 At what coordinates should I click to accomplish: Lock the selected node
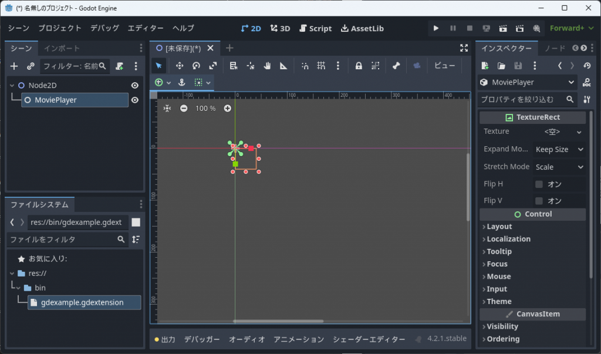coord(359,66)
